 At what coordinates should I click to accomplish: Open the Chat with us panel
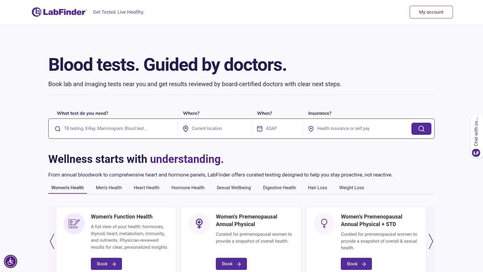pyautogui.click(x=476, y=133)
